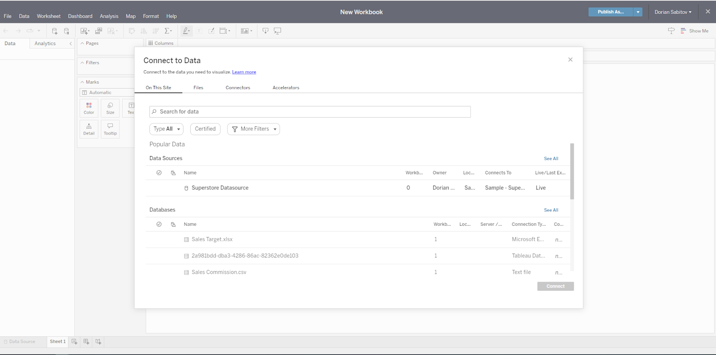The height and width of the screenshot is (355, 716).
Task: Add a new story from bottom tab bar
Action: coord(98,342)
